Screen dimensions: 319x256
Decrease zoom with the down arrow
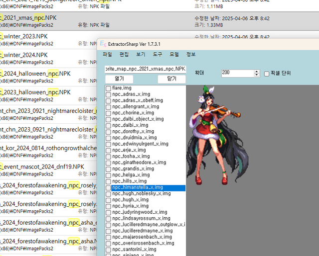point(257,75)
